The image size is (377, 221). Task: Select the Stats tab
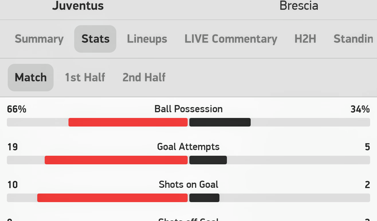(95, 39)
